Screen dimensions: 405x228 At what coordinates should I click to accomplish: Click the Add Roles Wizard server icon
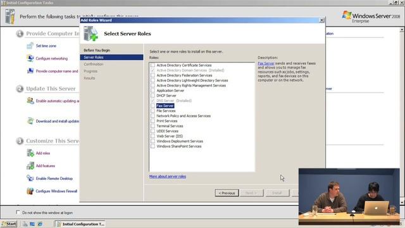[90, 34]
